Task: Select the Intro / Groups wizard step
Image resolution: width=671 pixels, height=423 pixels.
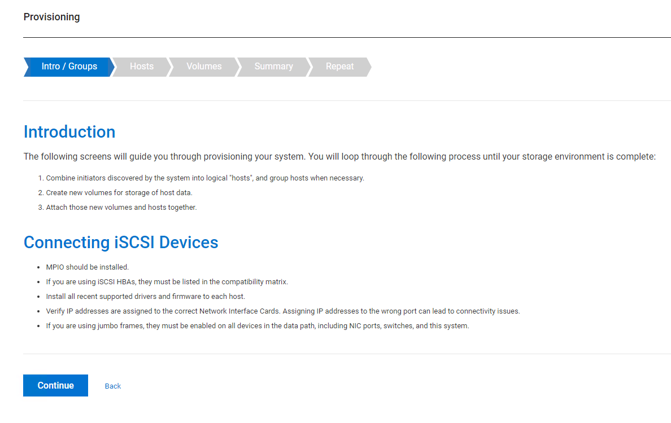Action: tap(69, 67)
